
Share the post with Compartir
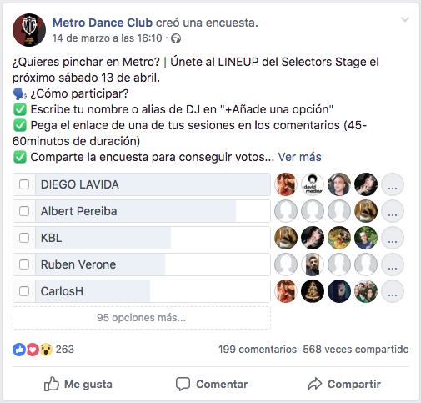click(x=344, y=385)
